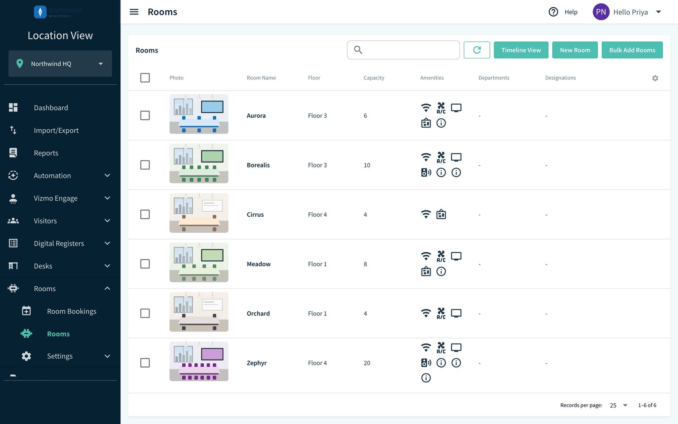Expand the Vizmo Engage menu

pyautogui.click(x=60, y=198)
